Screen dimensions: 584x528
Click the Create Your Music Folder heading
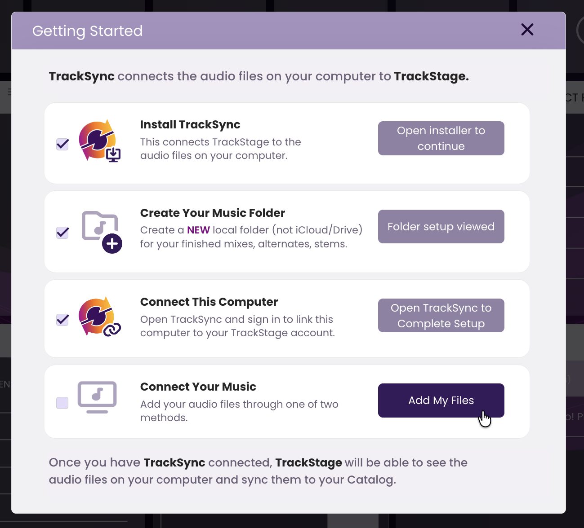click(x=213, y=213)
